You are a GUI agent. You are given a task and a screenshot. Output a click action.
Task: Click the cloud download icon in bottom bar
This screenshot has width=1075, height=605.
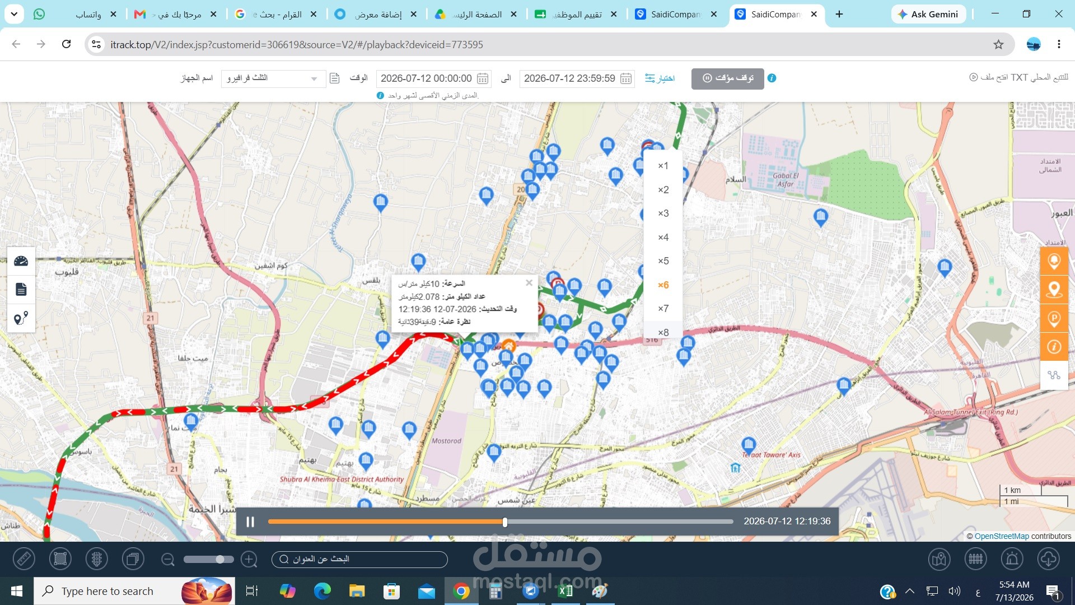pyautogui.click(x=1048, y=559)
